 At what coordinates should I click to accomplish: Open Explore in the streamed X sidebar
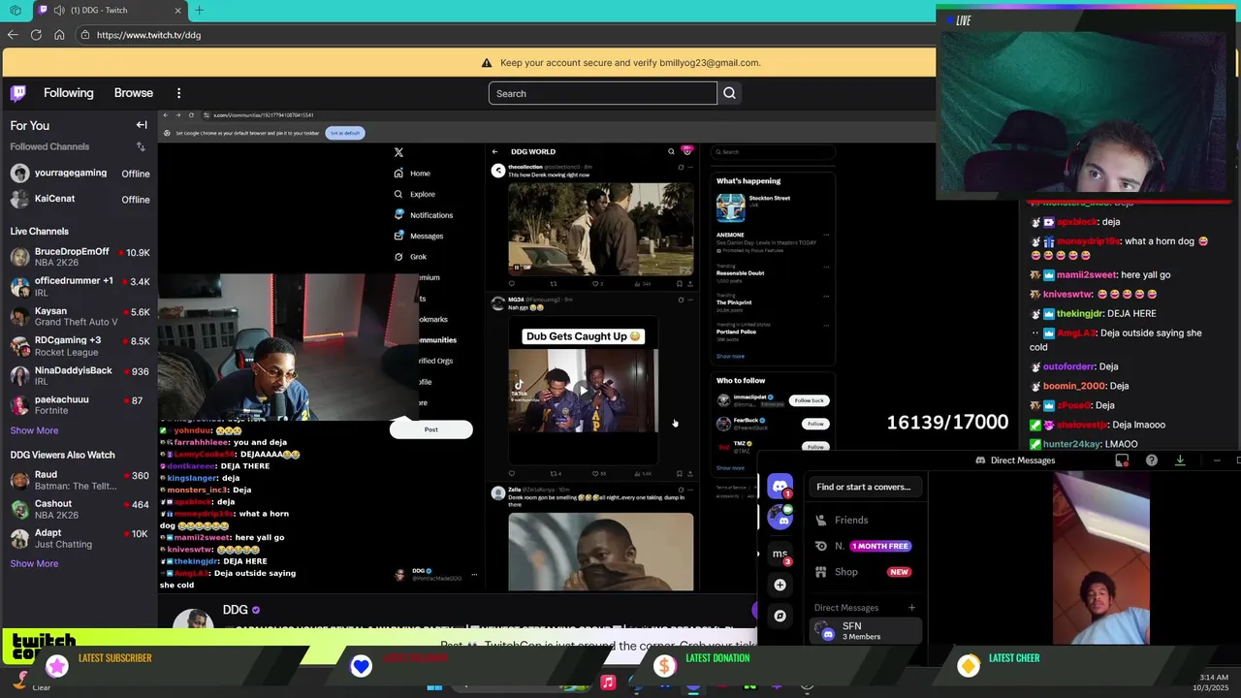pyautogui.click(x=415, y=194)
